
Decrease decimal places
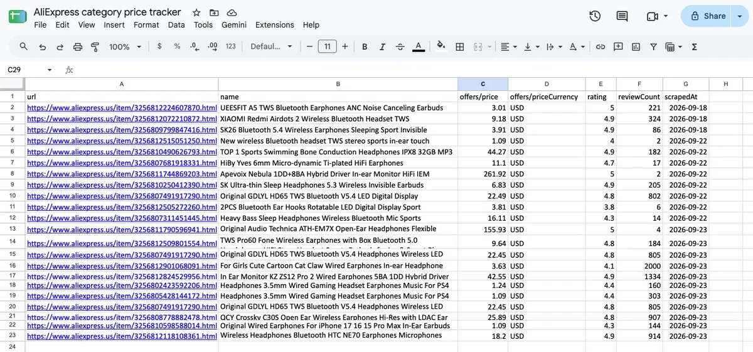[195, 46]
